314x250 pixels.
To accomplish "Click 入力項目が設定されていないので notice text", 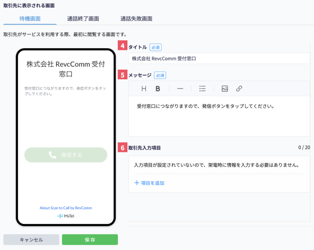I will click(x=217, y=165).
